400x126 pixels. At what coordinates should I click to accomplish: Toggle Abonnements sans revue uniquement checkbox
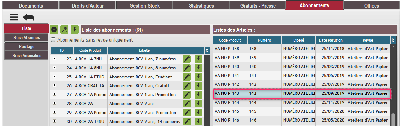click(53, 40)
